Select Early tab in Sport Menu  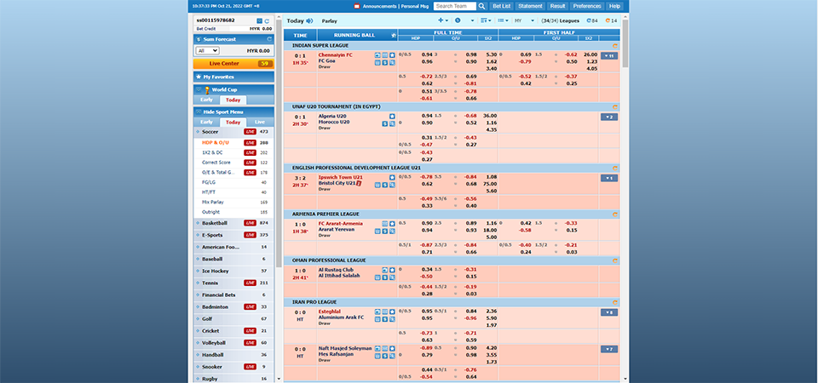click(x=206, y=122)
